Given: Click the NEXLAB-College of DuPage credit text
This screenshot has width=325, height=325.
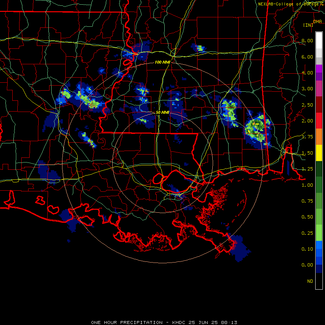Looking at the screenshot, I should click(289, 4).
